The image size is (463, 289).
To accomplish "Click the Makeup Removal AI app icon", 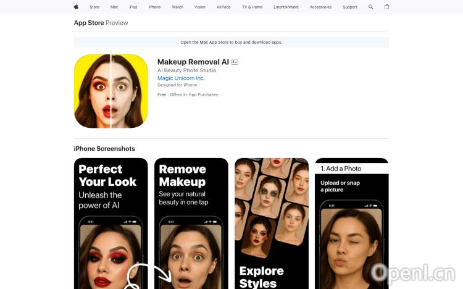I will click(x=111, y=91).
